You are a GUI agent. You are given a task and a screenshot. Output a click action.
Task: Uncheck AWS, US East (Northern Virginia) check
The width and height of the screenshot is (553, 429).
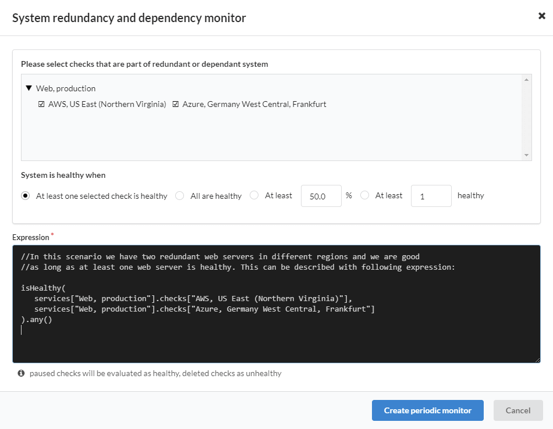point(41,104)
